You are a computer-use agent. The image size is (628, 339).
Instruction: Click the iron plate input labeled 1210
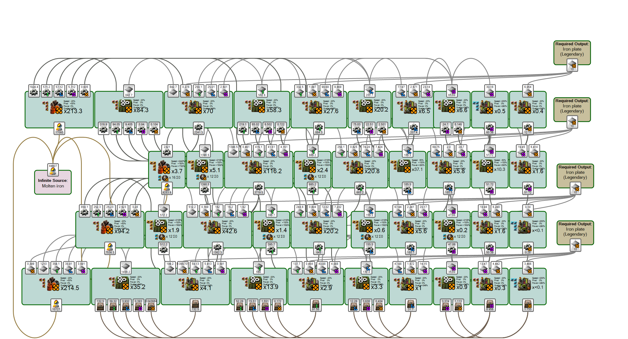43,268
